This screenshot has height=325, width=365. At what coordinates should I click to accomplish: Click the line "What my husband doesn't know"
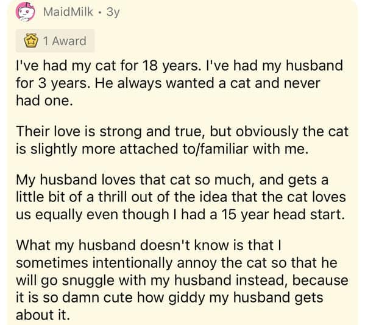click(x=149, y=245)
